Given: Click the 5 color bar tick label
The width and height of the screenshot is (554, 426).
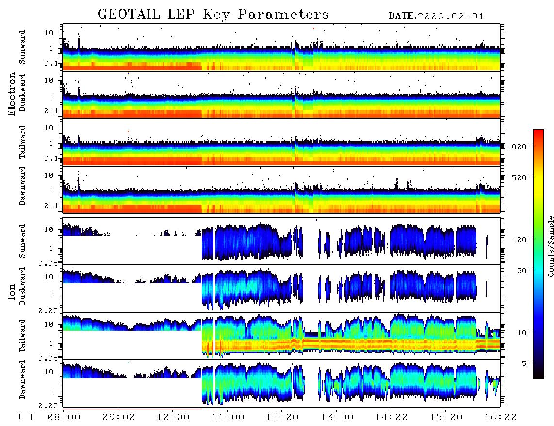Looking at the screenshot, I should [524, 363].
